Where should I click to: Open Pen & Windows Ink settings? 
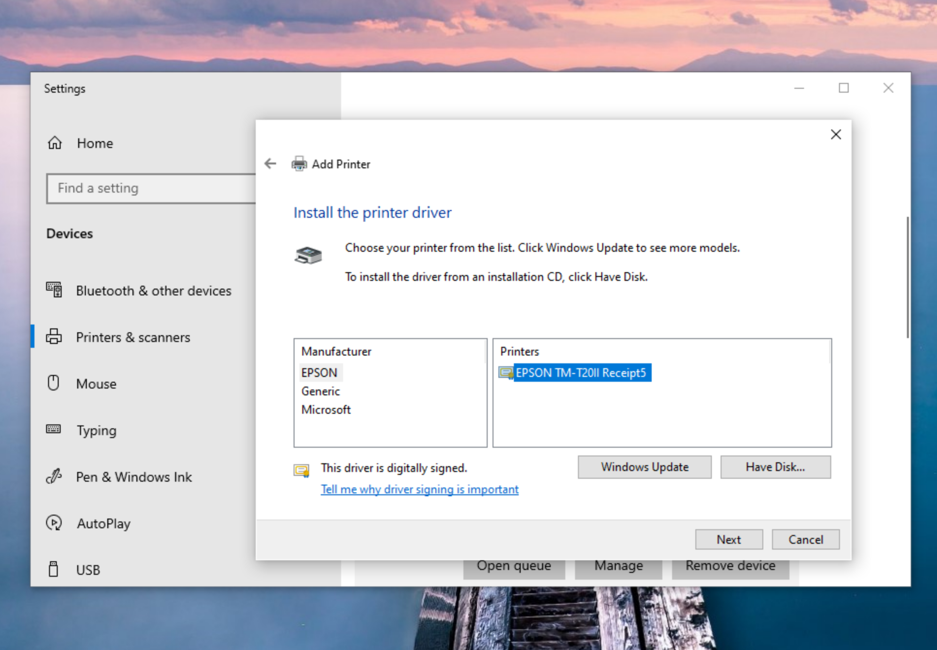click(133, 477)
